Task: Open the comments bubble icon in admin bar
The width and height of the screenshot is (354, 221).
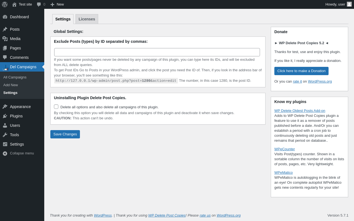Action: 39,4
